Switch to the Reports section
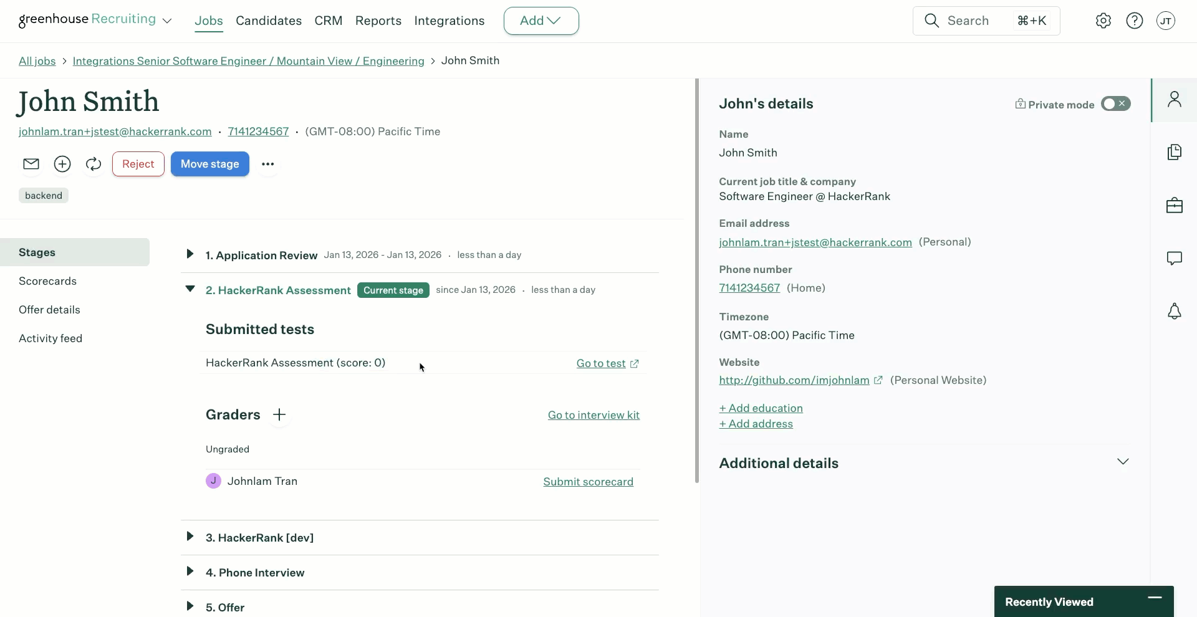1197x617 pixels. click(x=378, y=21)
